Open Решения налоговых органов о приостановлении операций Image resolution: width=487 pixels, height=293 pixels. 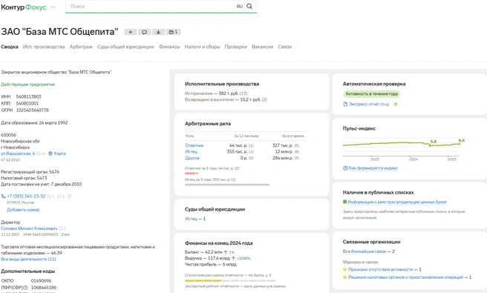point(405,277)
